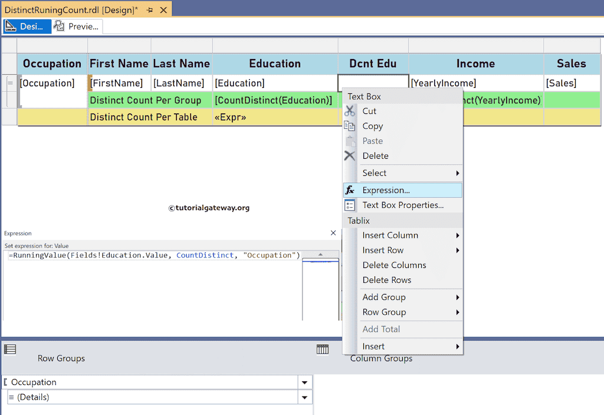Click the Cut scissors icon in context menu

point(350,111)
